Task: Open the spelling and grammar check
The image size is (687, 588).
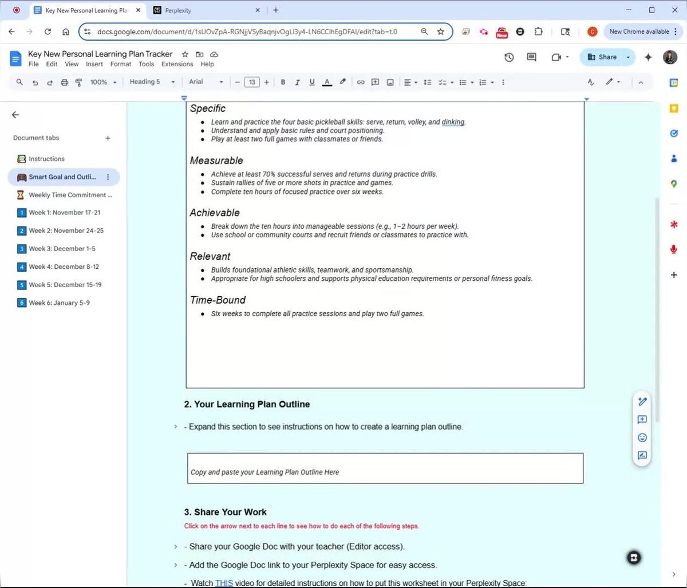Action: [x=591, y=82]
